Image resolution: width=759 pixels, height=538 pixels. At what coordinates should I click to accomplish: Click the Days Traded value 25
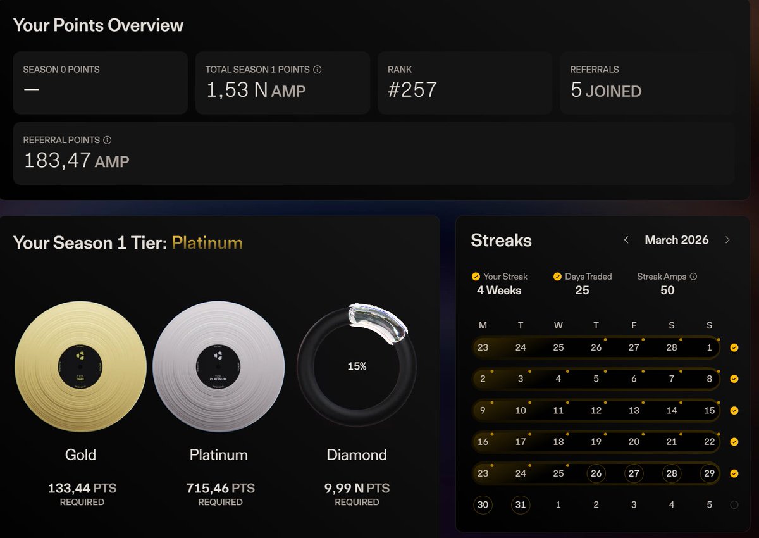point(583,291)
